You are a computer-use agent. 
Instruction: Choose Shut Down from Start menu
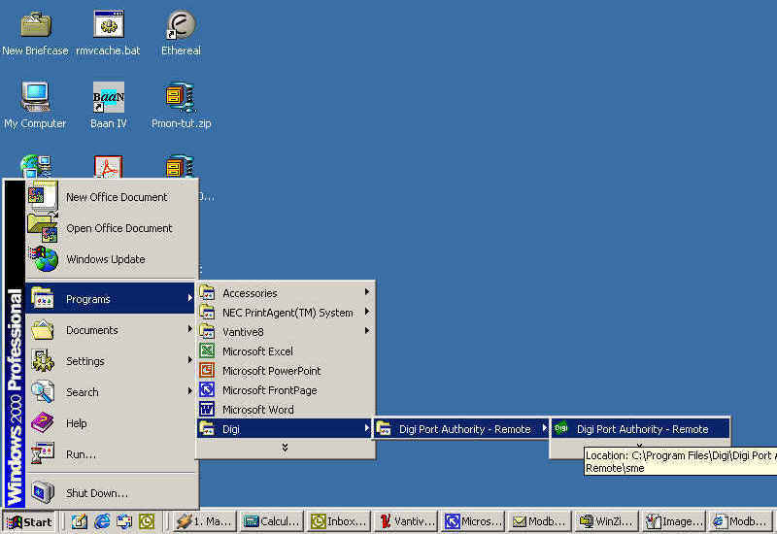point(96,493)
